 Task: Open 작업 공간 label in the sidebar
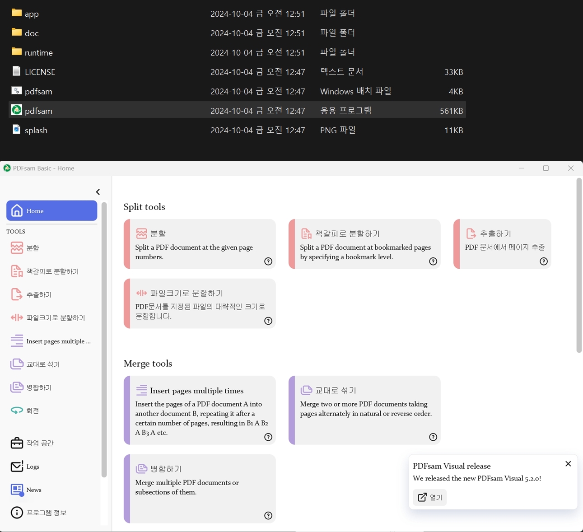[x=40, y=443]
